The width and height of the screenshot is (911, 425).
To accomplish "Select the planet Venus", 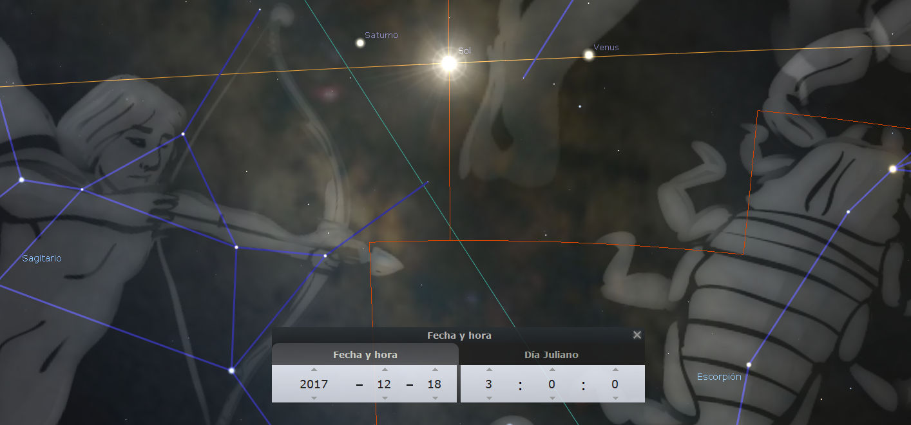I will tap(588, 55).
